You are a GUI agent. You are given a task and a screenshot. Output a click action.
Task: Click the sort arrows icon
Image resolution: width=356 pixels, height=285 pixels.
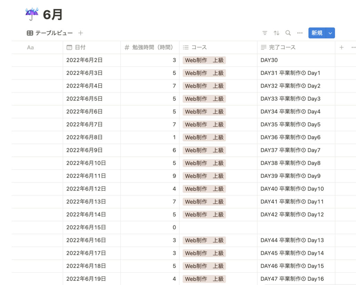(276, 33)
